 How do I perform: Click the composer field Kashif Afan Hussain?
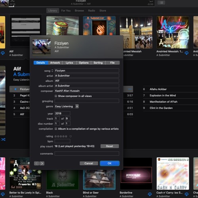(87, 91)
